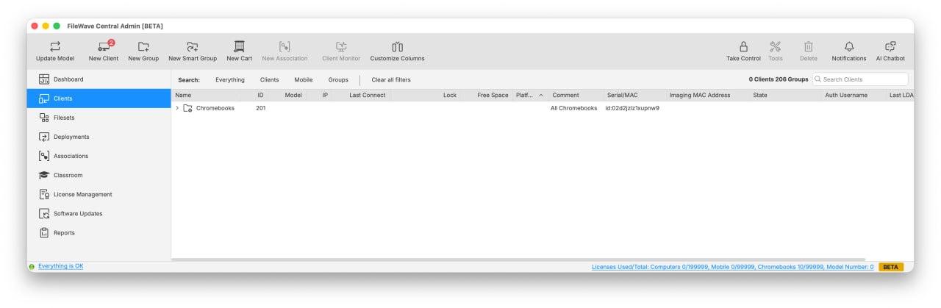Click the green status indicator icon
This screenshot has width=941, height=308.
(x=32, y=267)
